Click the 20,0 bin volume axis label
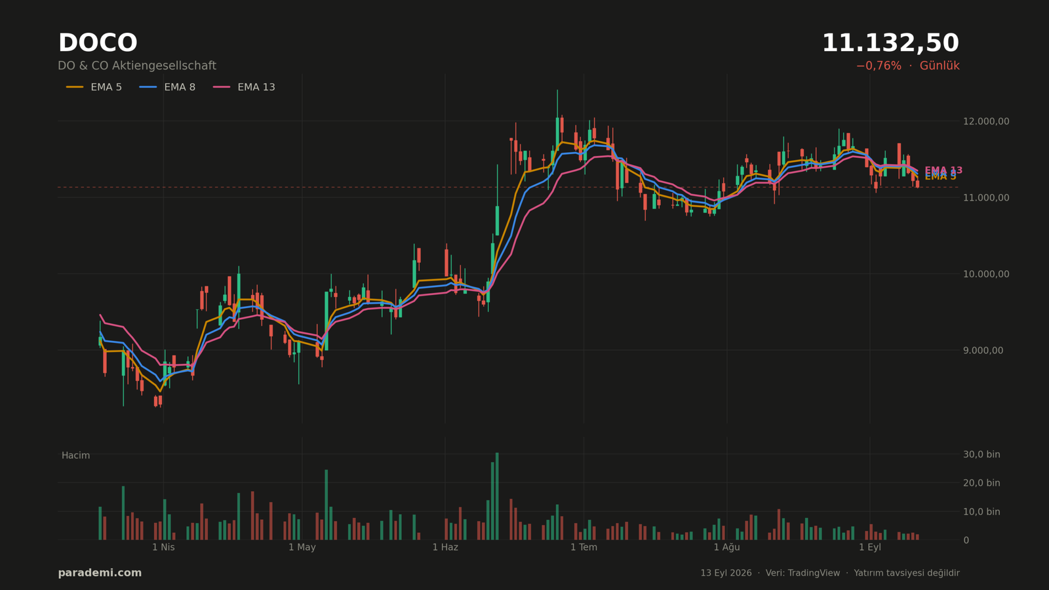 (981, 482)
